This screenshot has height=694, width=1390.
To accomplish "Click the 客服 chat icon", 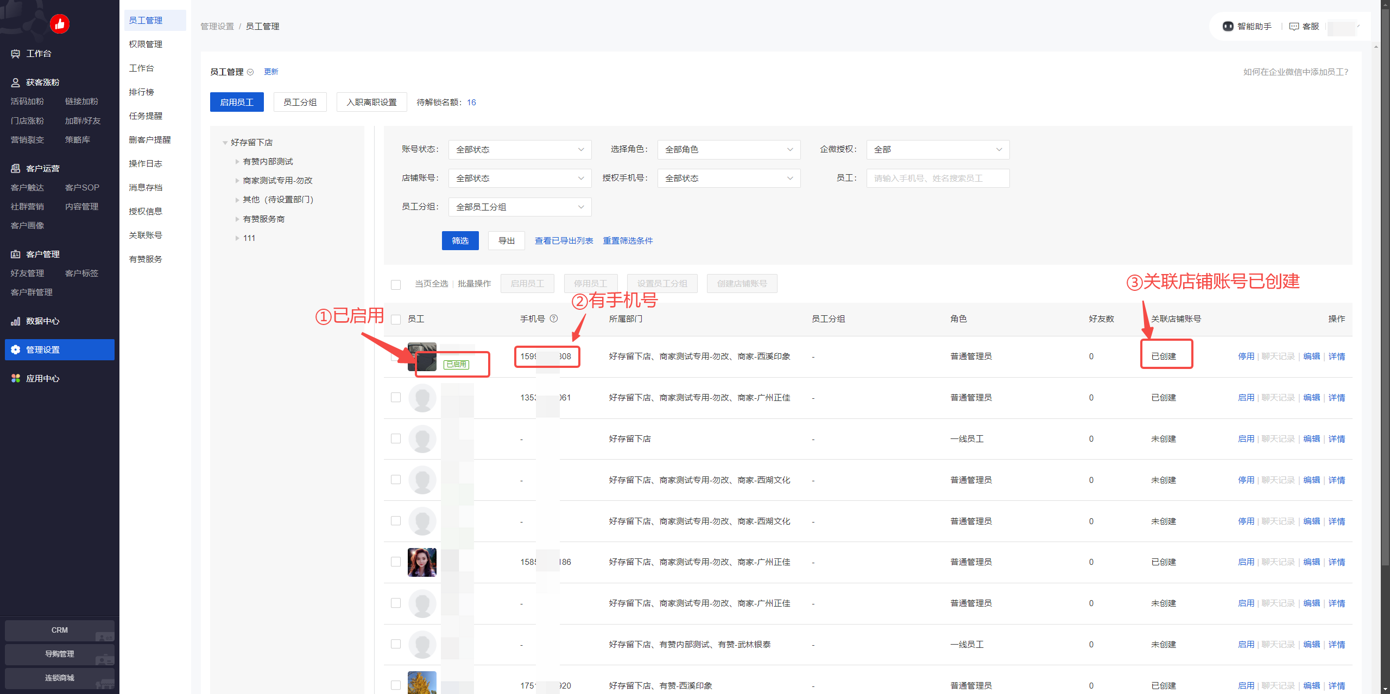I will [x=1294, y=27].
